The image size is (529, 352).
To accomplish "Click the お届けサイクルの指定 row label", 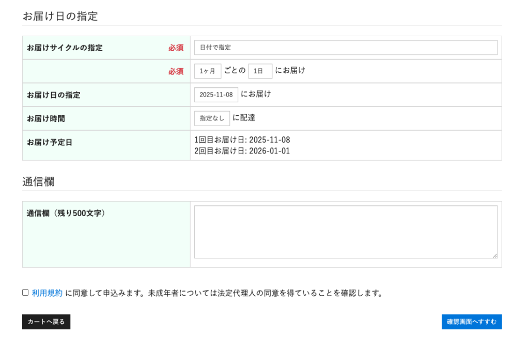I will (65, 48).
